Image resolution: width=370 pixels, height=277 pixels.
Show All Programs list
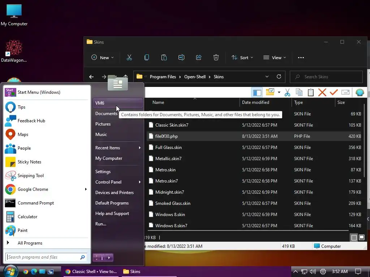[x=47, y=243]
